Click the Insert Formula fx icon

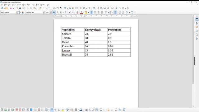pos(119,110)
